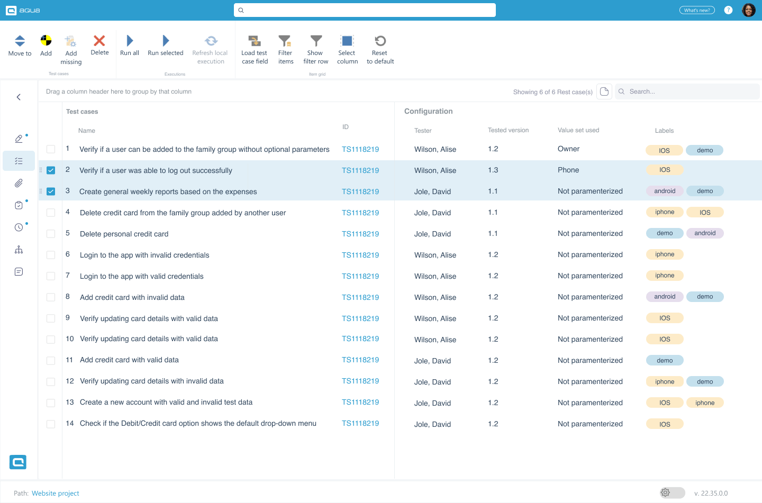Collapse the left sidebar with the chevron

click(19, 97)
